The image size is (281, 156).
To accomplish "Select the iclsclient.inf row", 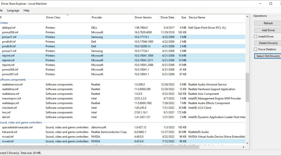I will click(123, 108).
